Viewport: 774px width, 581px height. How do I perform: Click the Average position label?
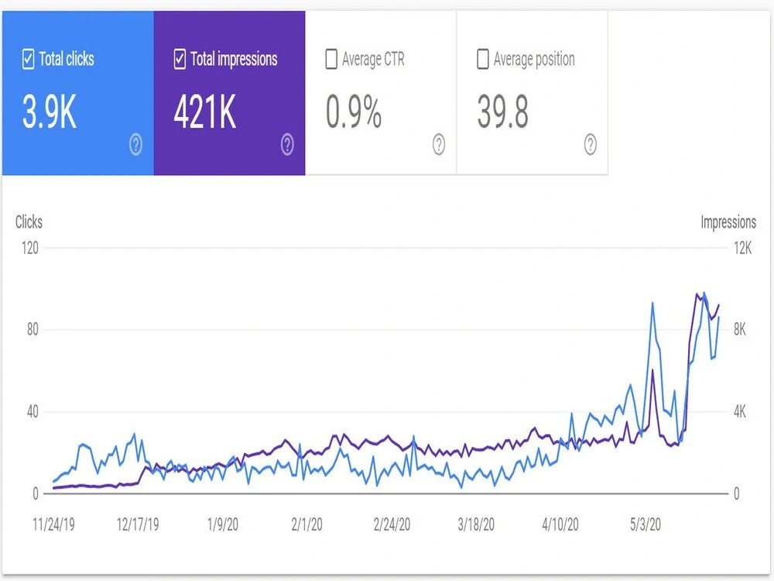(534, 60)
